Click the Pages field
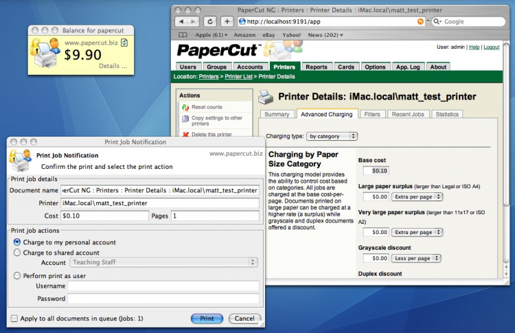515x333 pixels. pos(215,216)
